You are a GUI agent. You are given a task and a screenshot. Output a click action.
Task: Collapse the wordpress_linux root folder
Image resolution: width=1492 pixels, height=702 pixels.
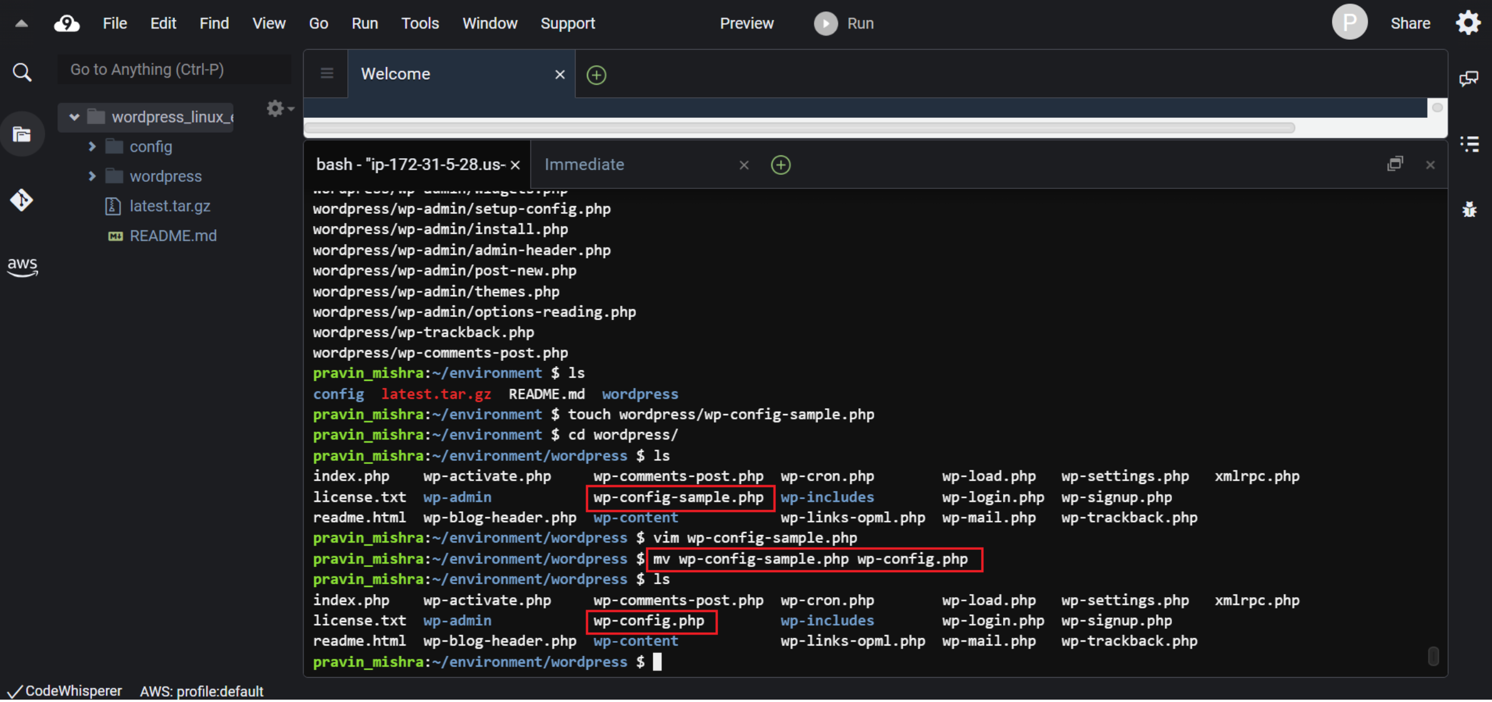74,117
